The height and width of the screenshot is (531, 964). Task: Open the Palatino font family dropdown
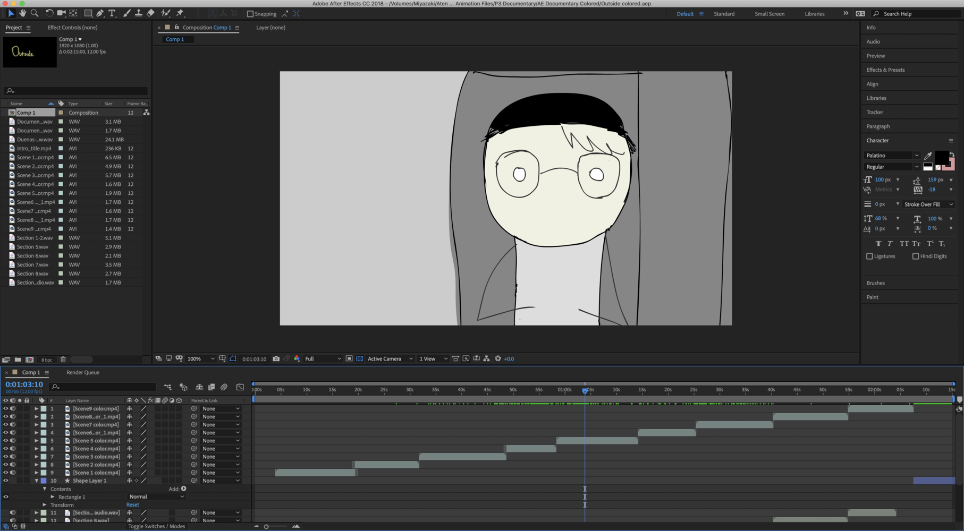point(892,156)
